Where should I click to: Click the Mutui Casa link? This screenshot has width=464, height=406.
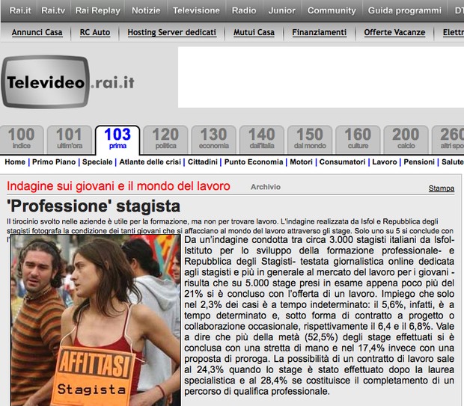click(x=254, y=32)
